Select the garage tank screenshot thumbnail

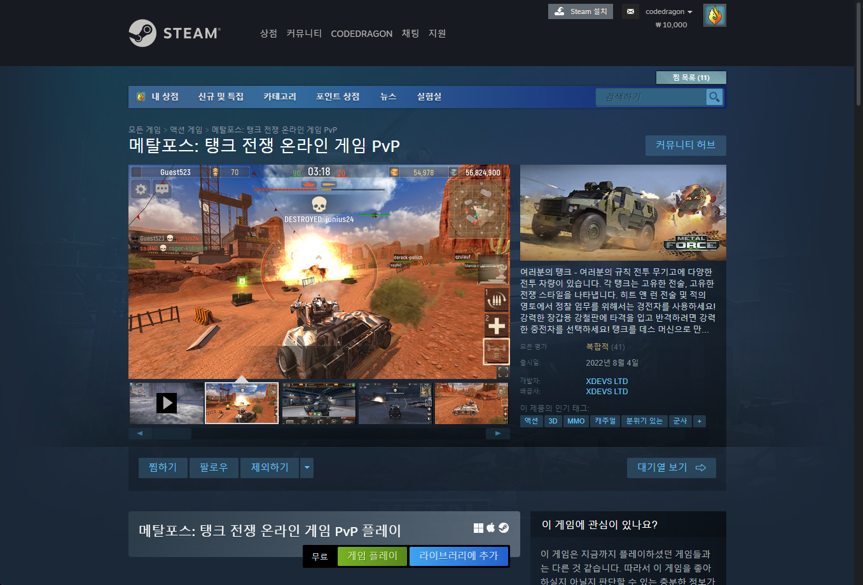point(319,403)
